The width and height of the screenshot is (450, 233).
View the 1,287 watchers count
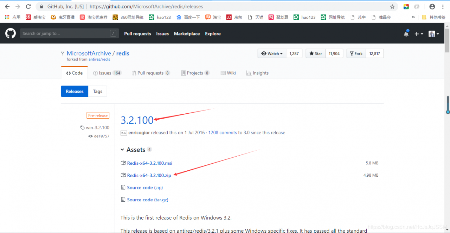(294, 53)
